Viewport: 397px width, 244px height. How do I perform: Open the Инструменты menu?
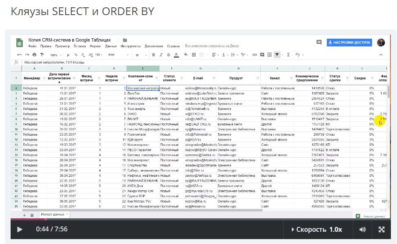[x=131, y=46]
